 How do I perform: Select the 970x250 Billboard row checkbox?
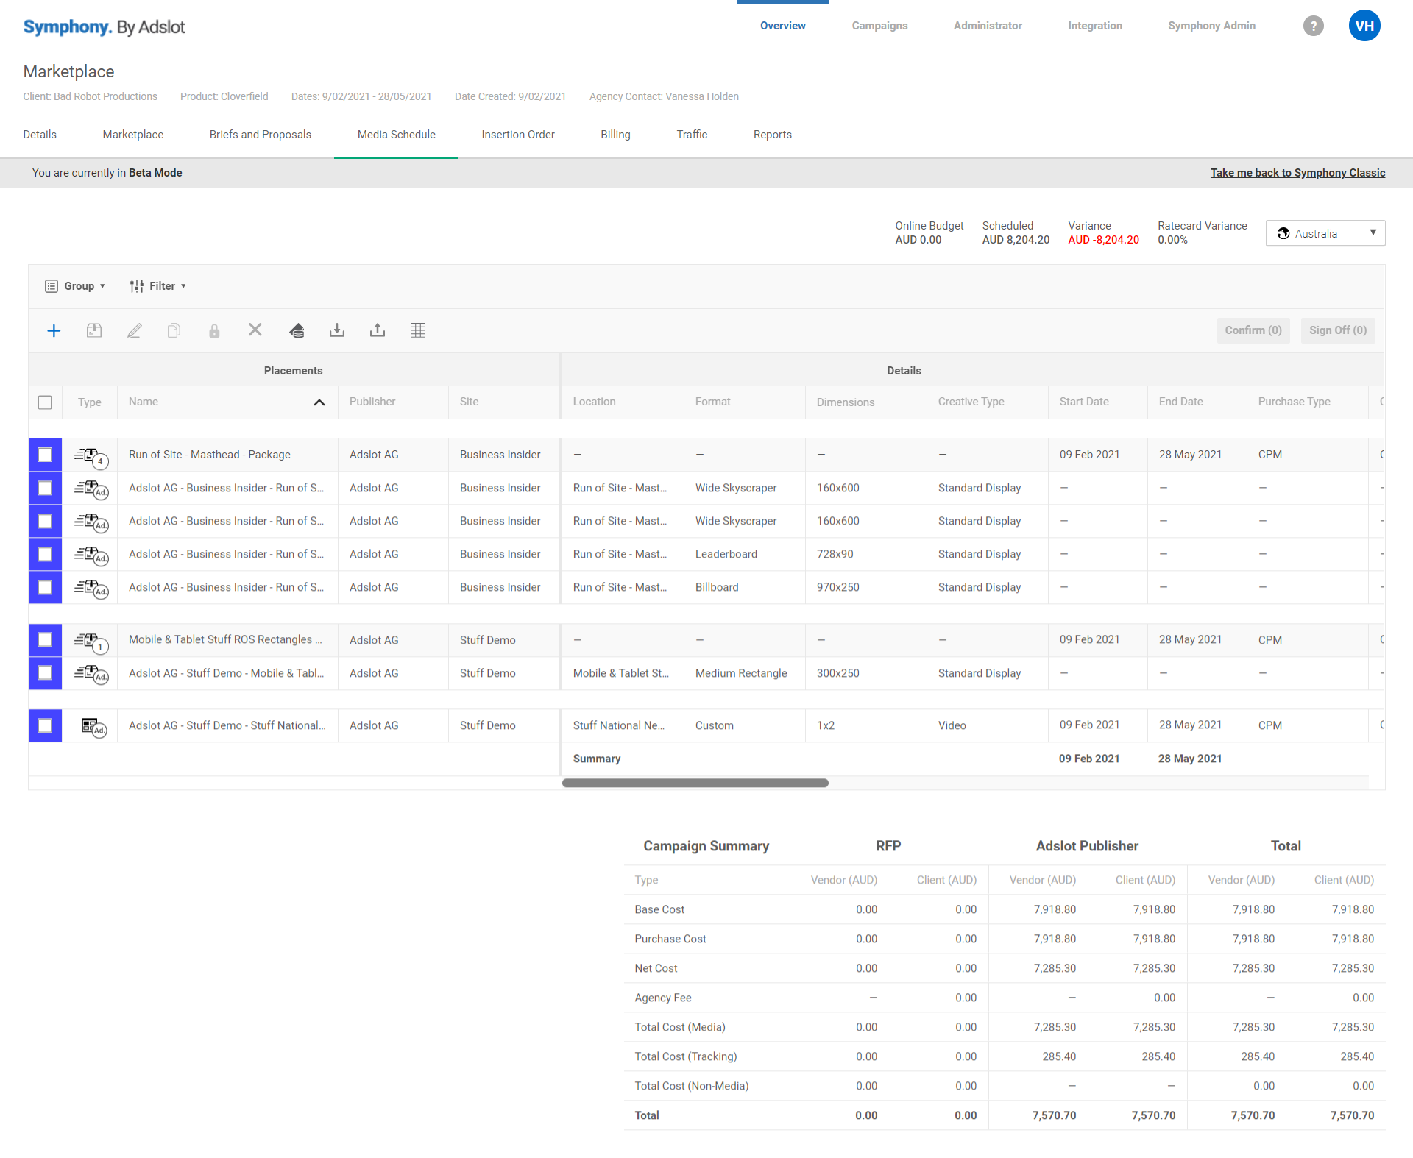point(45,587)
